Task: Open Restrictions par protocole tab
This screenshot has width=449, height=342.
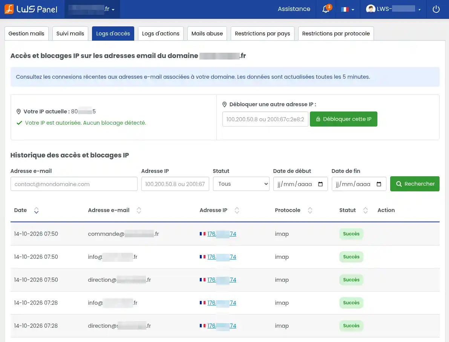Action: [336, 34]
